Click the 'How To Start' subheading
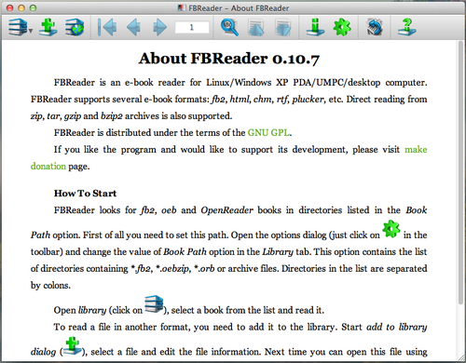Screen dimensions: 466x363 [x=85, y=194]
